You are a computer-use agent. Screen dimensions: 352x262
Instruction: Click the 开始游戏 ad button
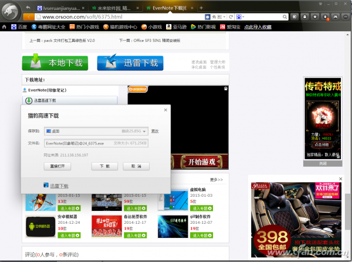coord(201,162)
